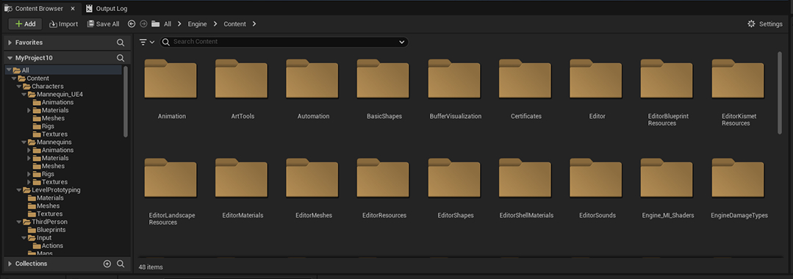Open the chevron after Content breadcrumb
Screen dimensions: 793x279
pos(254,23)
